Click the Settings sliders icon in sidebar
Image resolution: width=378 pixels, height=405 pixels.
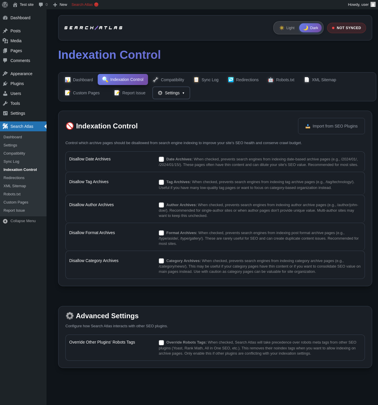pyautogui.click(x=5, y=113)
